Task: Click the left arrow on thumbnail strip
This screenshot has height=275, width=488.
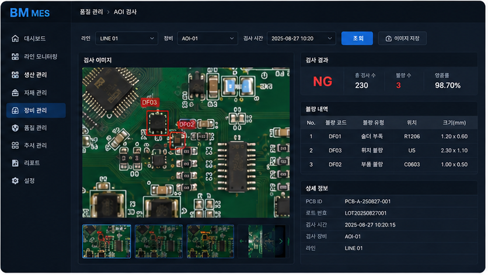Action: pos(242,241)
